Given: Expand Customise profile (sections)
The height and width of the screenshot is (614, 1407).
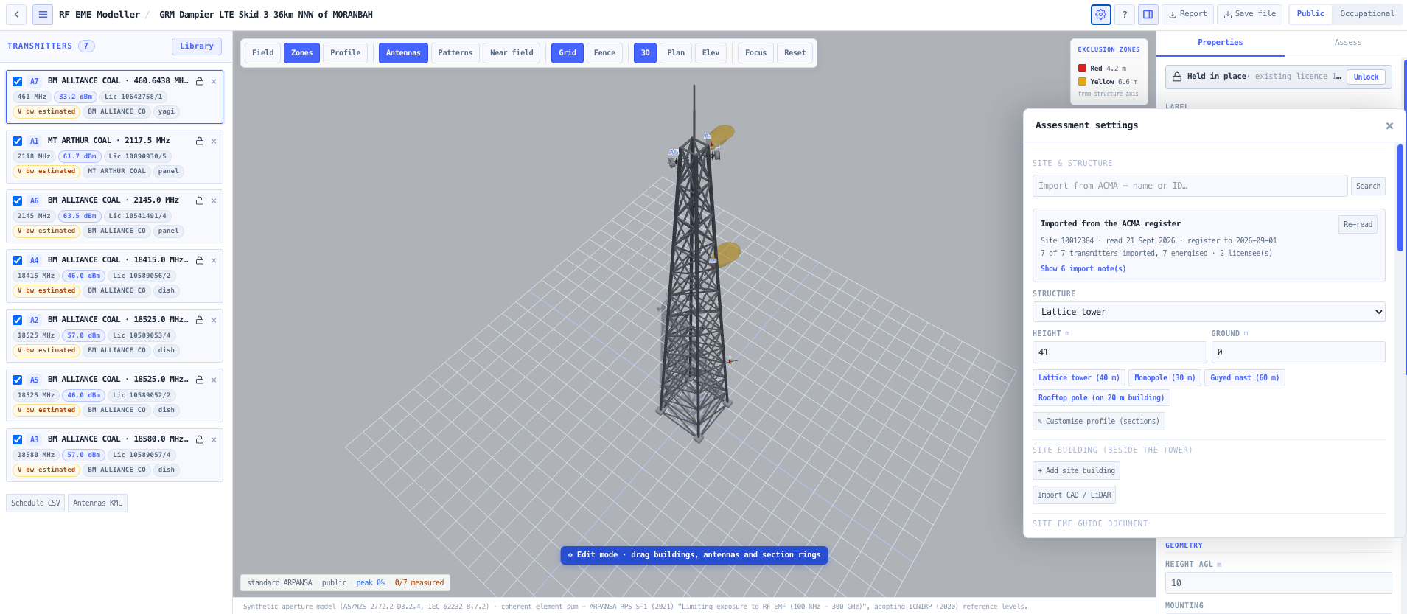Looking at the screenshot, I should (1099, 422).
